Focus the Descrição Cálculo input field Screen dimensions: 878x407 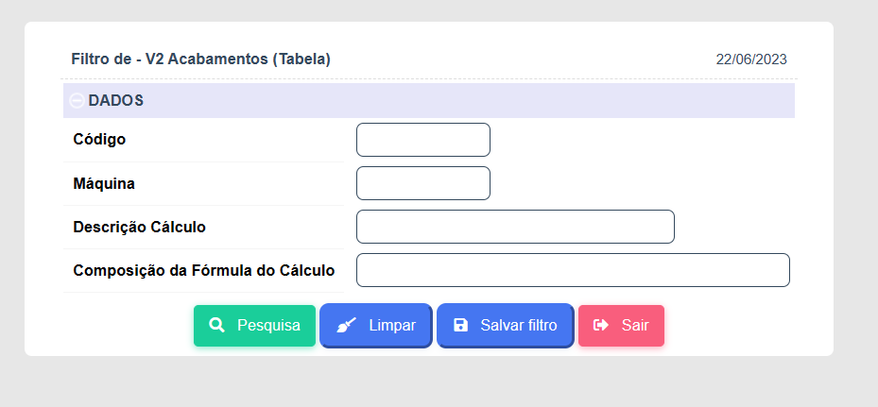515,227
